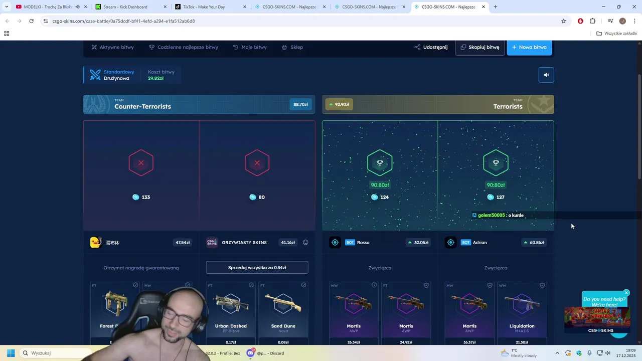Click the shield icon on Liquidation card
The image size is (642, 361).
542,285
